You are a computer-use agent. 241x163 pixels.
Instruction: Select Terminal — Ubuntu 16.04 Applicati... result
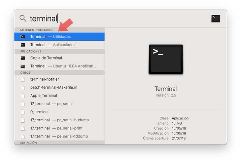[59, 66]
